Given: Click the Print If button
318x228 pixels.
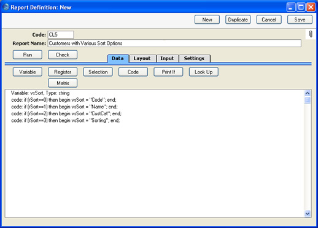Looking at the screenshot, I should click(x=168, y=72).
